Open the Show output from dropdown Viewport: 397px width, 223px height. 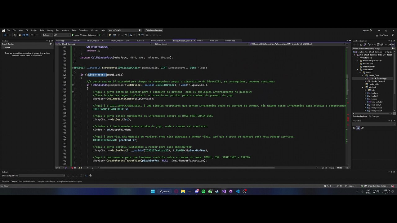(x=41, y=176)
